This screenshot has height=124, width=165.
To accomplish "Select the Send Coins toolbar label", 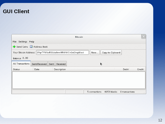I will click(22, 47).
